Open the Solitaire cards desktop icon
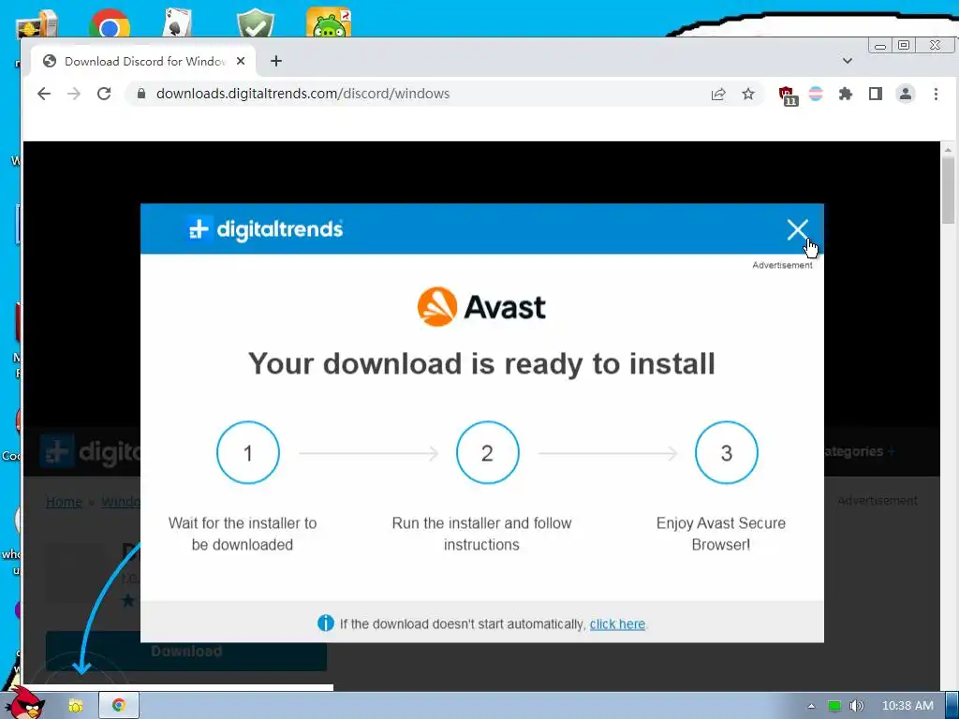The width and height of the screenshot is (959, 719). coord(177,22)
